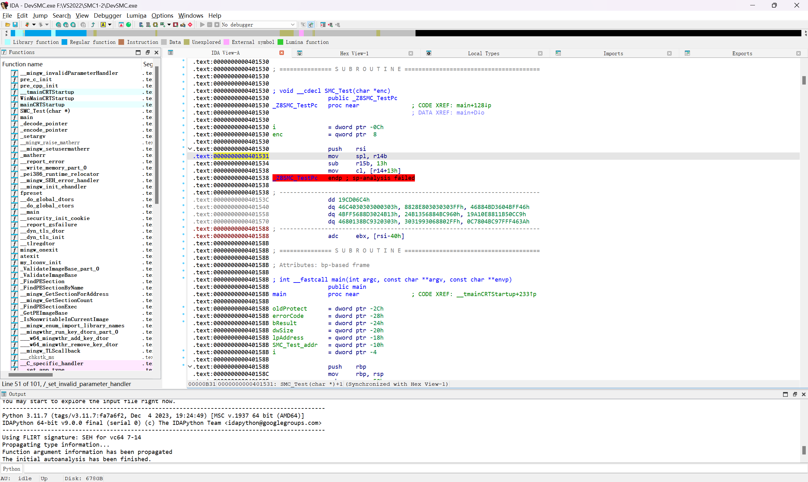Screen dimensions: 808x482
Task: Maximize the Functions panel
Action: pos(138,52)
